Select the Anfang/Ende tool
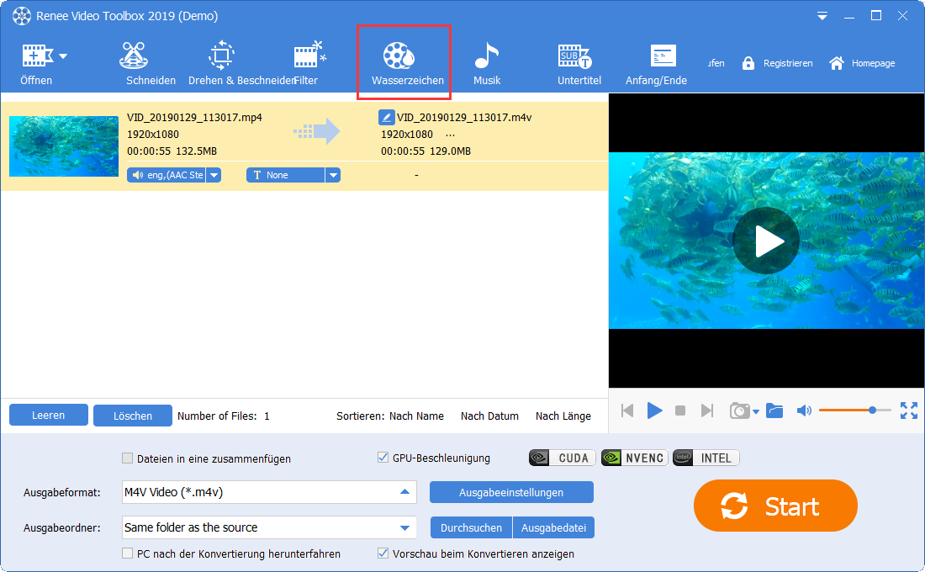925x572 pixels. tap(655, 59)
